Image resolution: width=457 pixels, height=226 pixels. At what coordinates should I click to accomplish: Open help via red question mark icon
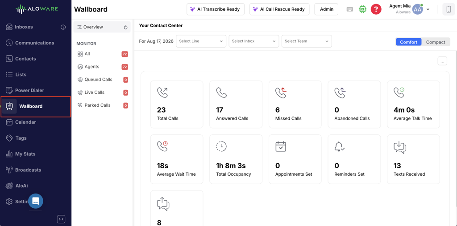[x=376, y=9]
